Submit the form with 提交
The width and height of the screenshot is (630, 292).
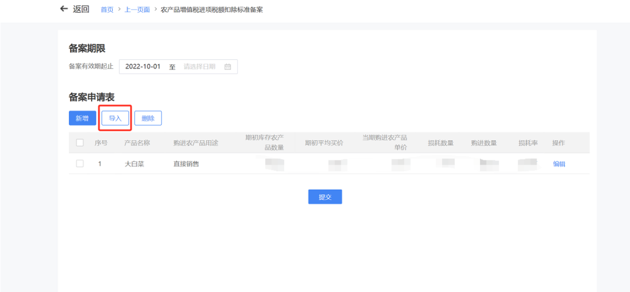click(x=325, y=197)
